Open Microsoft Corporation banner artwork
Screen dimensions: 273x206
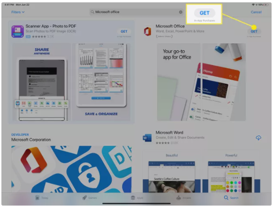click(x=71, y=169)
